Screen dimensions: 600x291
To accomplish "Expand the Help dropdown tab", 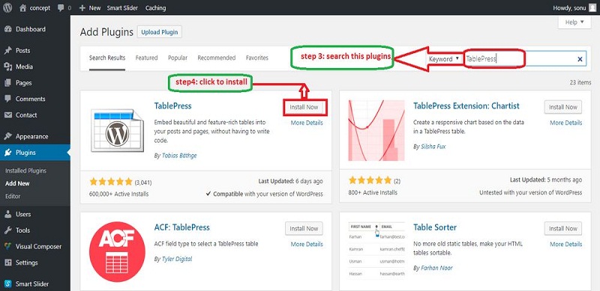I will [x=574, y=22].
